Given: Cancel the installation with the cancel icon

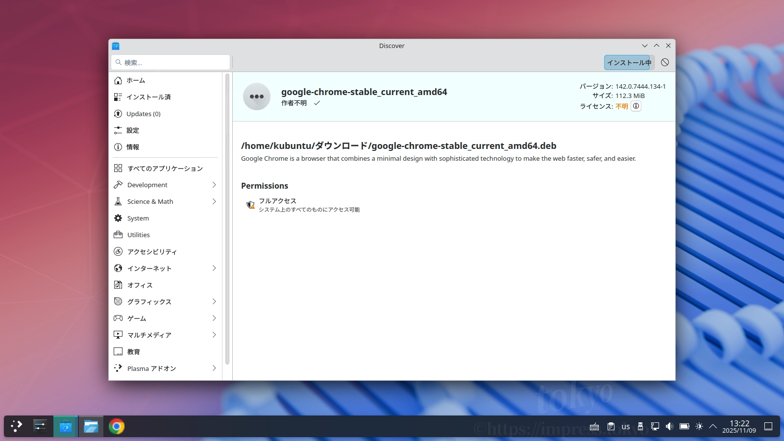Looking at the screenshot, I should click(x=665, y=62).
